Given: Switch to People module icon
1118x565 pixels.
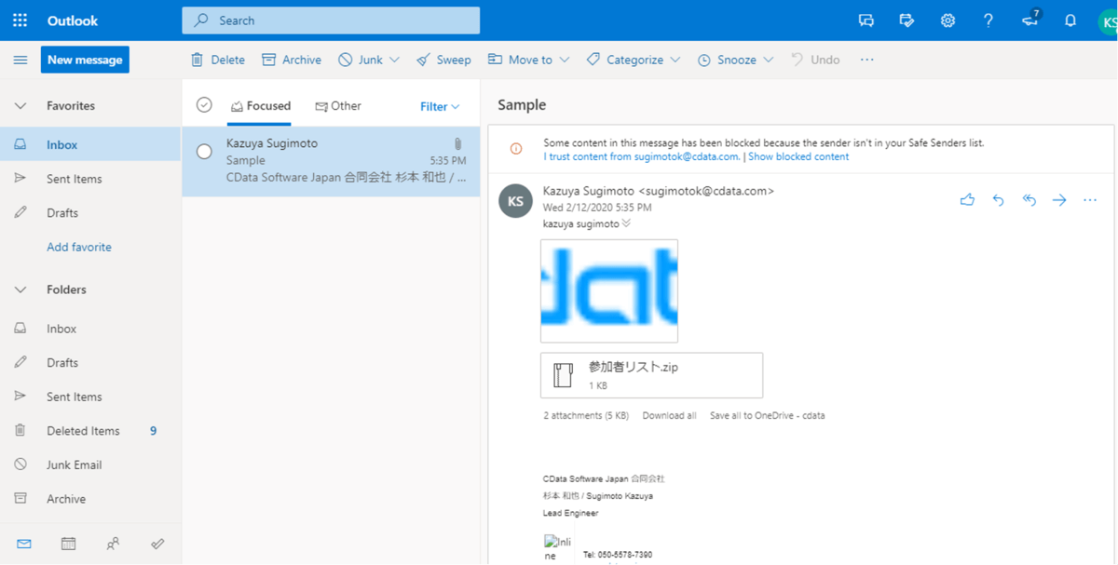Looking at the screenshot, I should pos(113,544).
